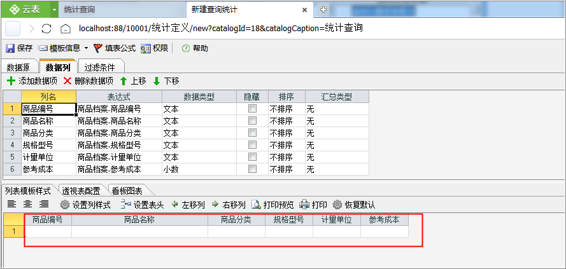Move row up with 上移
The width and height of the screenshot is (566, 269).
pyautogui.click(x=133, y=81)
